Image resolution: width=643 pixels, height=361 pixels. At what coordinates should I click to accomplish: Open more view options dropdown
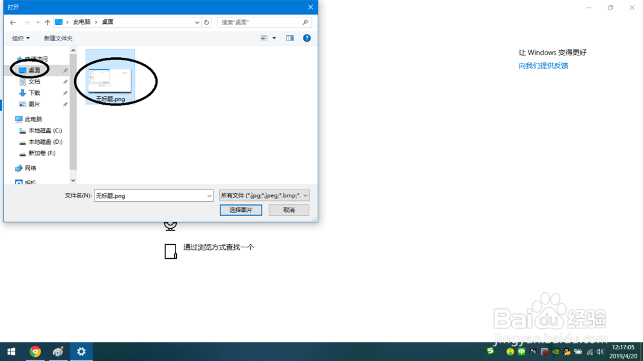coord(275,38)
